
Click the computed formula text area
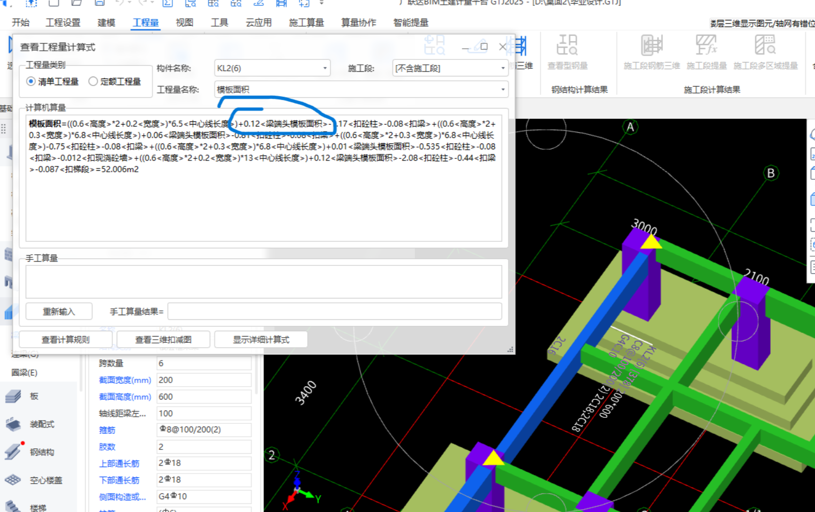click(263, 178)
